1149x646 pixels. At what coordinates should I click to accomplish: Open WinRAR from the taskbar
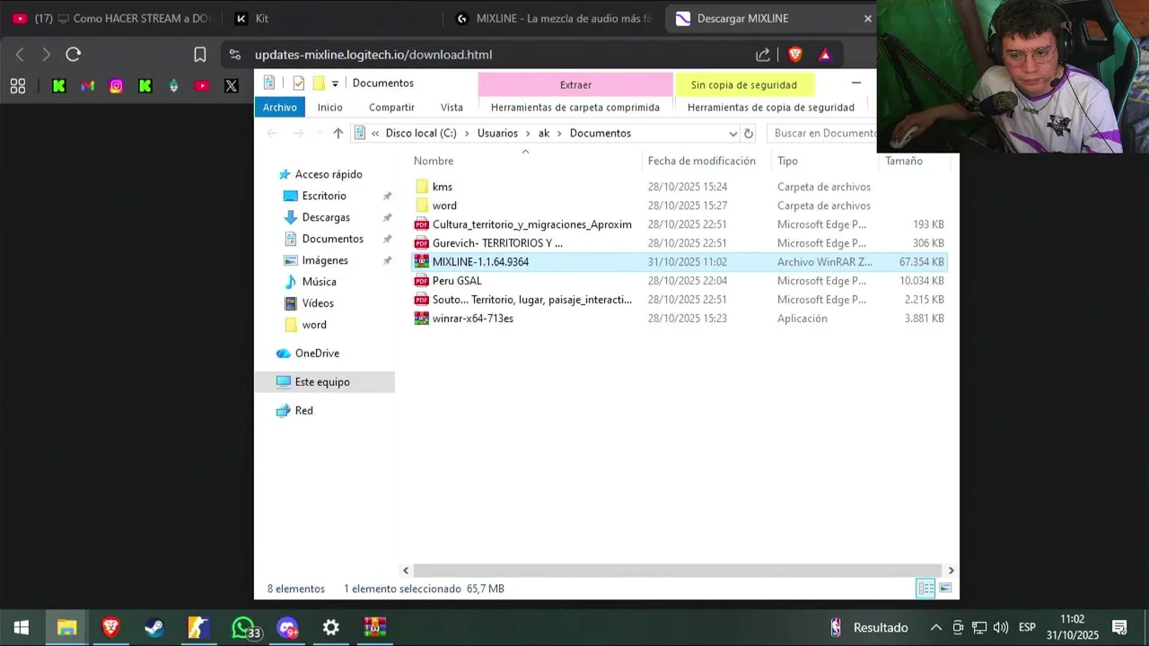point(374,628)
